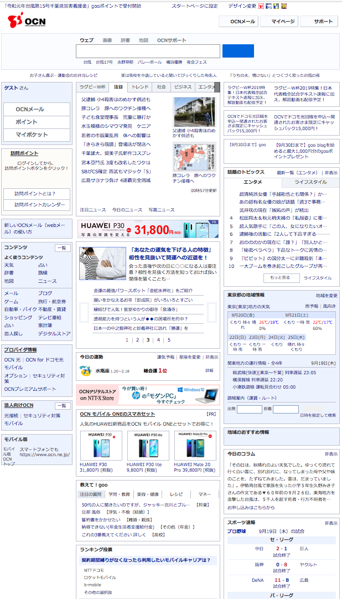The image size is (342, 599).
Task: Open the サポート header button
Action: pos(319,22)
